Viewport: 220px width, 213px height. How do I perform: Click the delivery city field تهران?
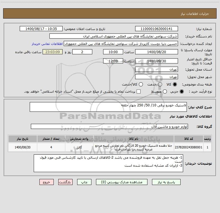(157, 77)
